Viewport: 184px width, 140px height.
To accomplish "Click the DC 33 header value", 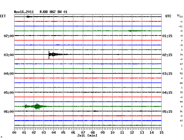I will [x=180, y=16].
